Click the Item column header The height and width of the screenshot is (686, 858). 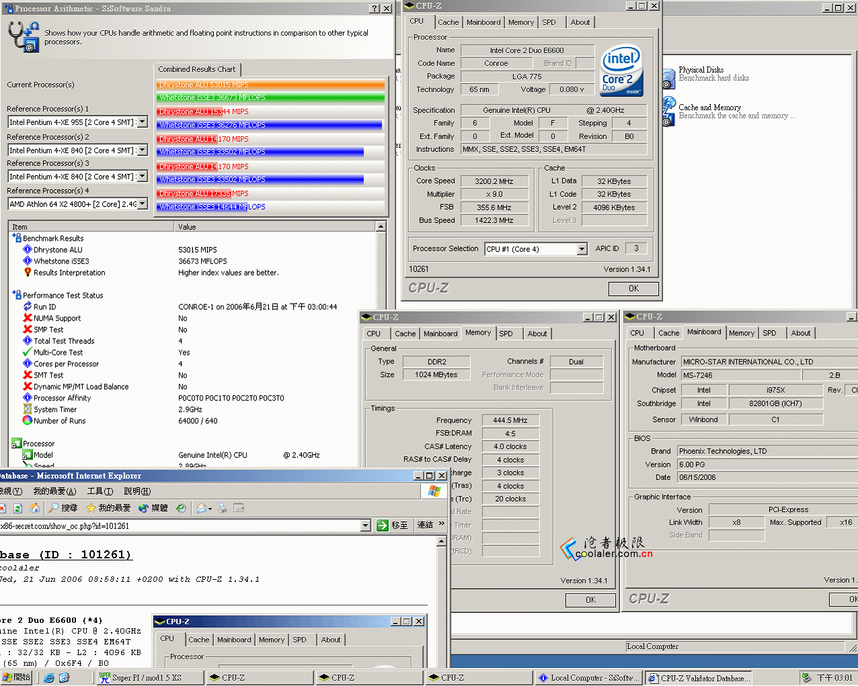pos(91,226)
